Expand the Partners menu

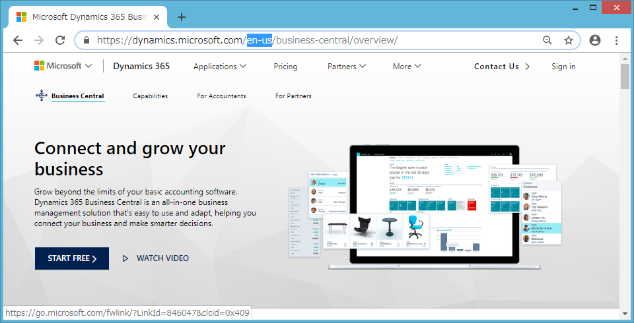347,66
